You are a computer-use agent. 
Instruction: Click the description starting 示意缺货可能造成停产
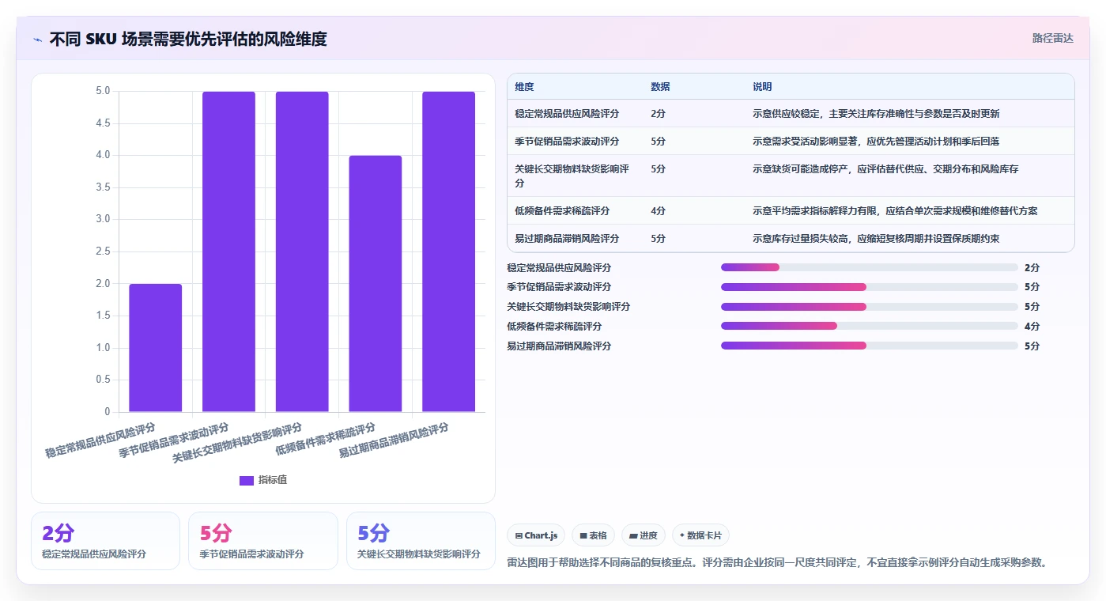(x=885, y=169)
